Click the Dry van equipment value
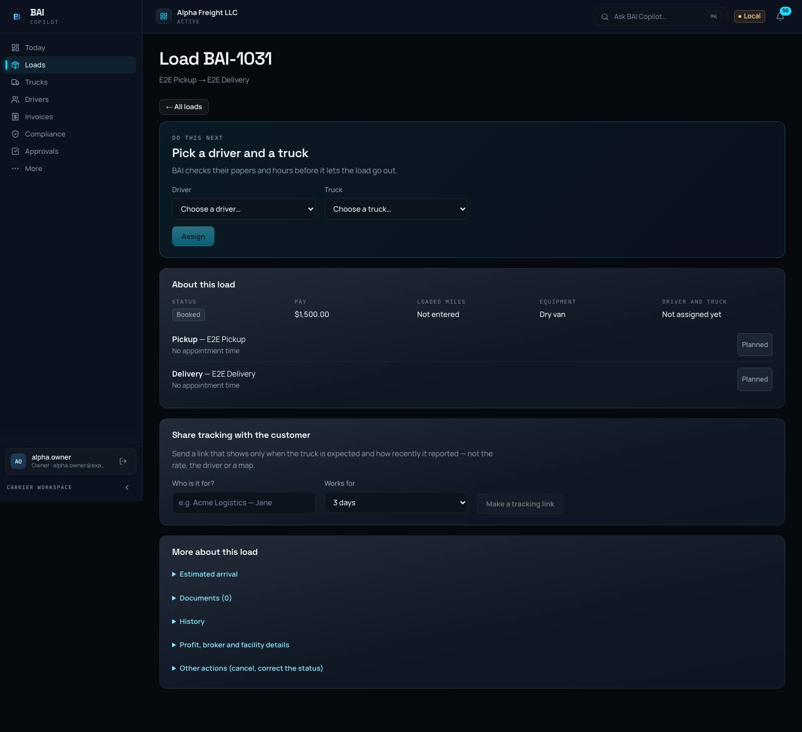The height and width of the screenshot is (732, 802). (x=552, y=315)
